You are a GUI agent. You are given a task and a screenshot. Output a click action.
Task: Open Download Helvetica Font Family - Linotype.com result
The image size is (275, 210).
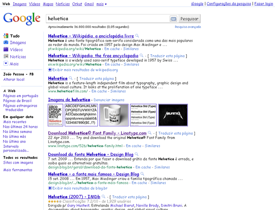click(97, 133)
